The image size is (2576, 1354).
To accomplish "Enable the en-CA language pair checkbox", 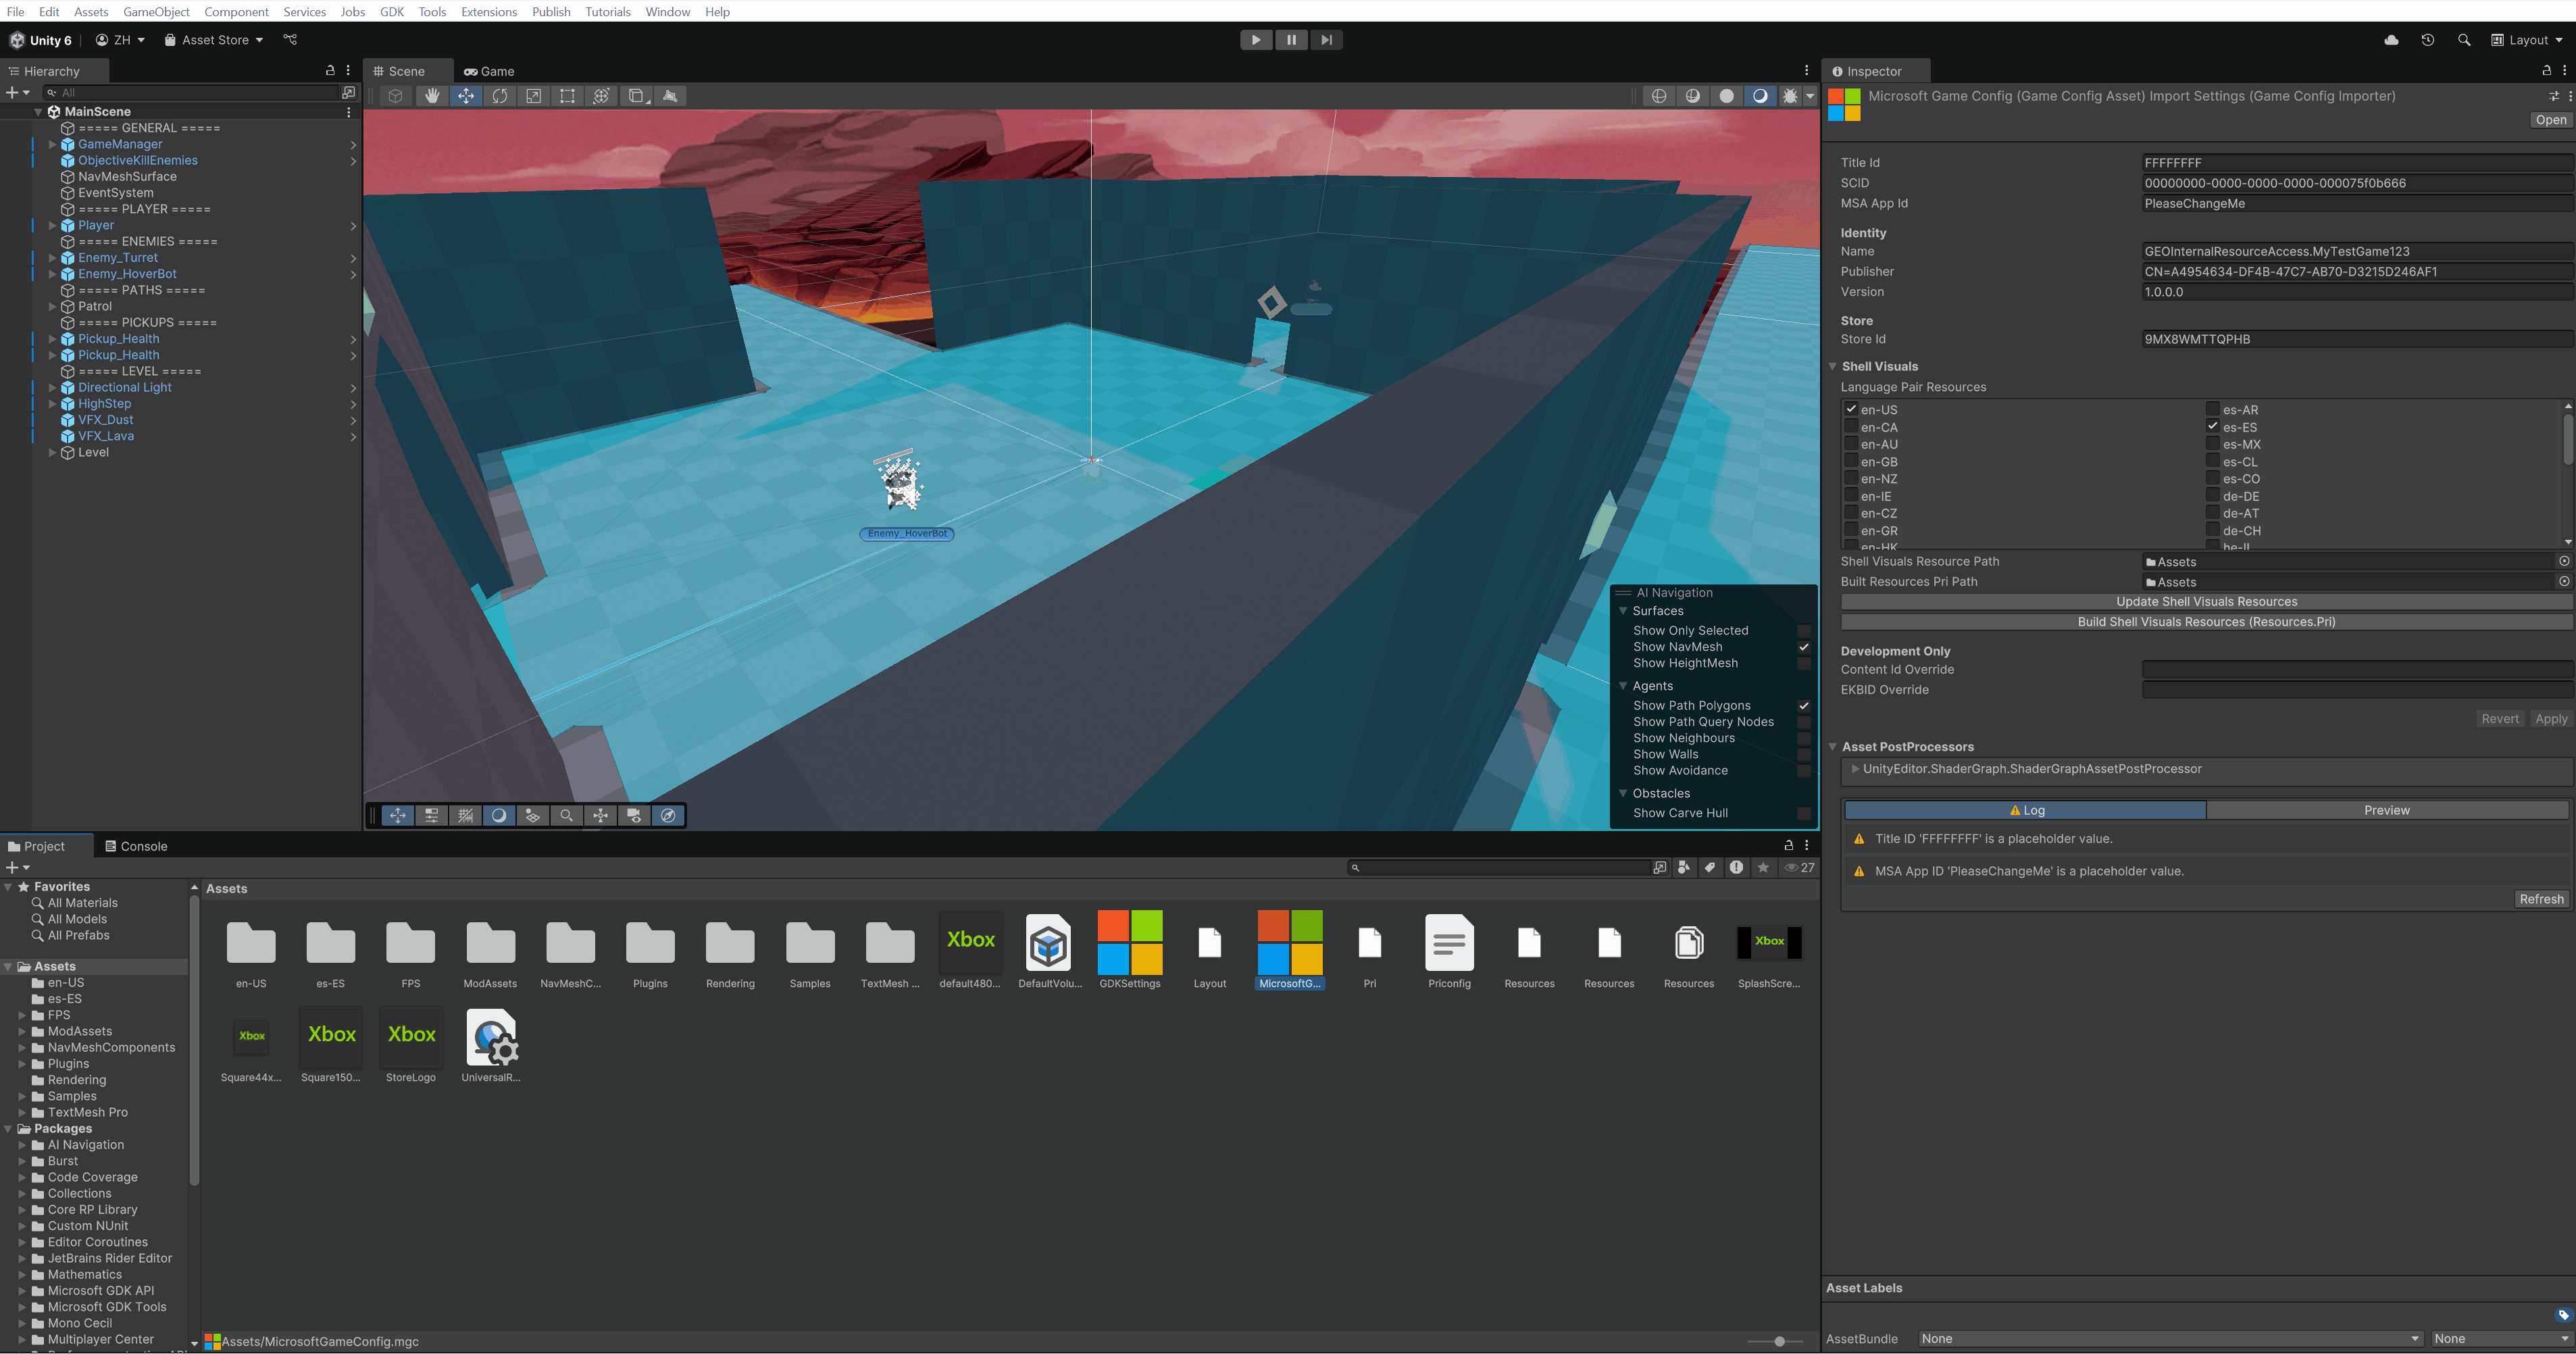I will [1852, 427].
